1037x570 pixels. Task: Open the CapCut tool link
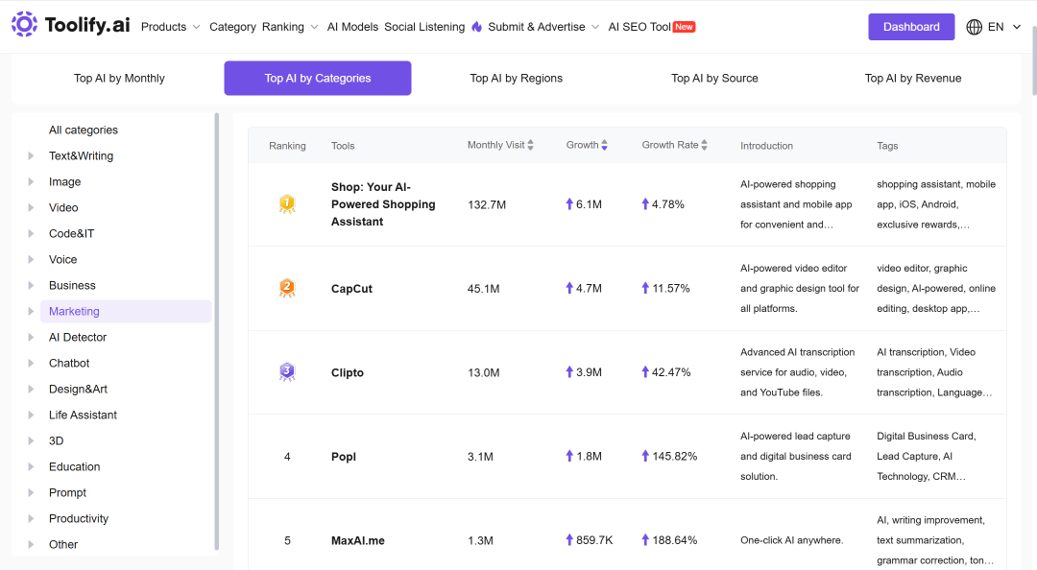(x=351, y=289)
